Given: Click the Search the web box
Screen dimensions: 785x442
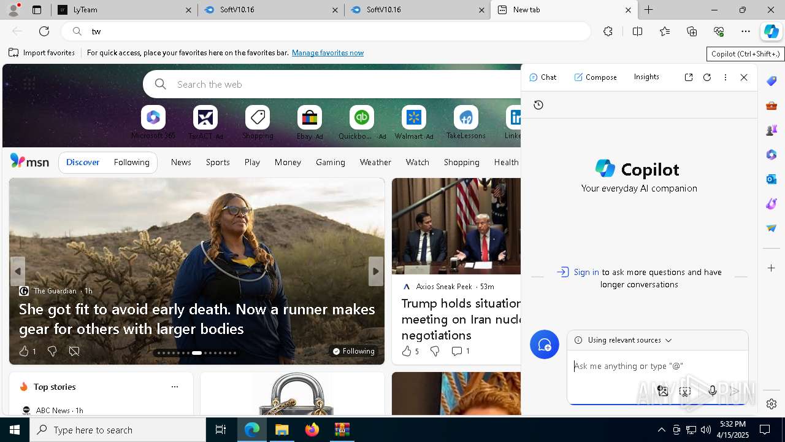Looking at the screenshot, I should click(331, 84).
